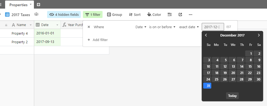This screenshot has height=106, width=267.
Task: Add a new table with plus icon
Action: pos(38,5)
